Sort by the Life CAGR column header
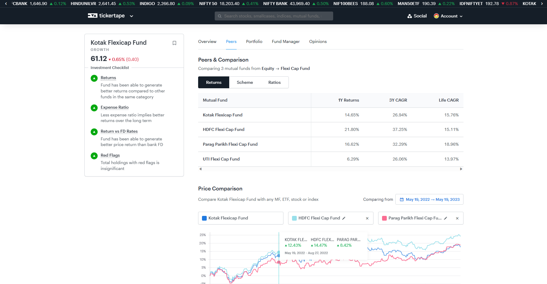Image resolution: width=547 pixels, height=284 pixels. coord(449,100)
